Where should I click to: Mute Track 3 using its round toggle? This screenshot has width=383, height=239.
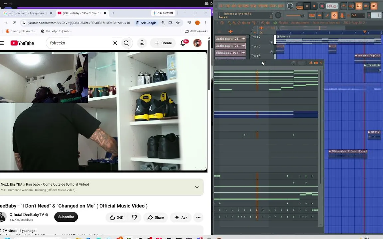click(271, 52)
